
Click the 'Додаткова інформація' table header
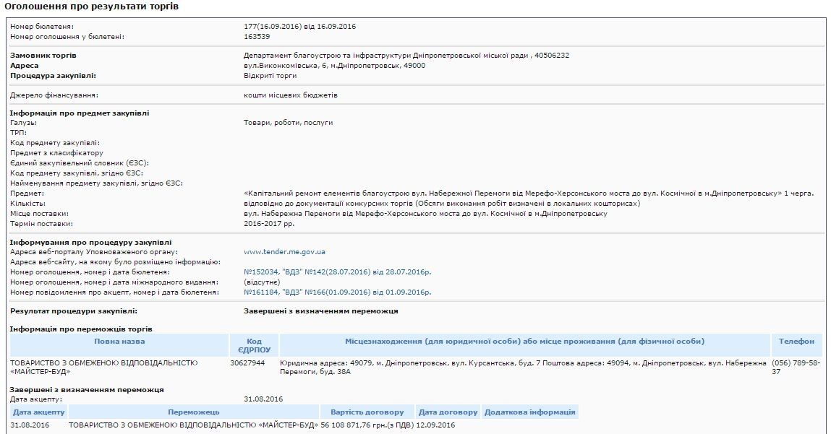(529, 412)
